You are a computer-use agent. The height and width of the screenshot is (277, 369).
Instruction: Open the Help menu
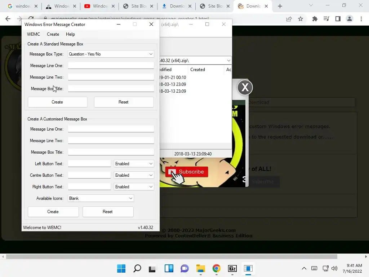[x=70, y=34]
